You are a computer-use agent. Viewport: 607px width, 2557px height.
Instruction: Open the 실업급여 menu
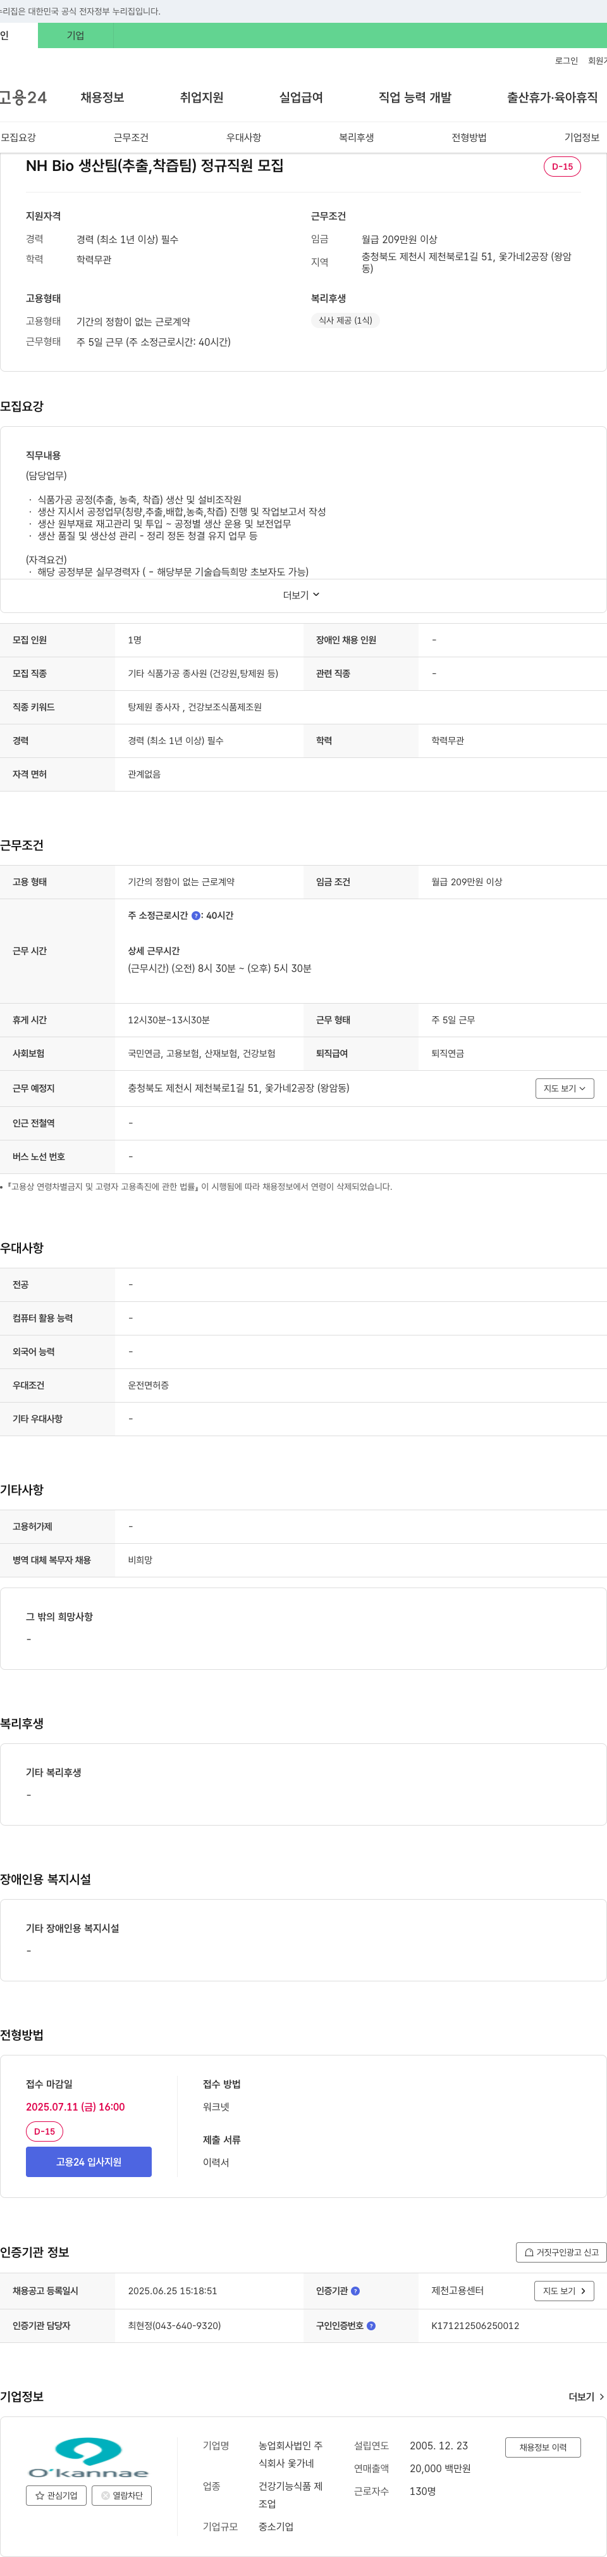coord(300,98)
